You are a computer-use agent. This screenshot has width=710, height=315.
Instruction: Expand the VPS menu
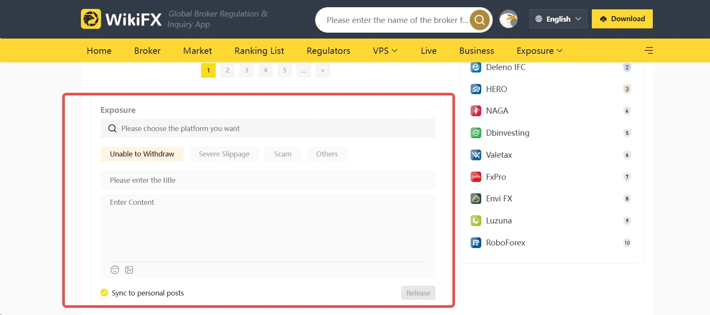coord(385,50)
